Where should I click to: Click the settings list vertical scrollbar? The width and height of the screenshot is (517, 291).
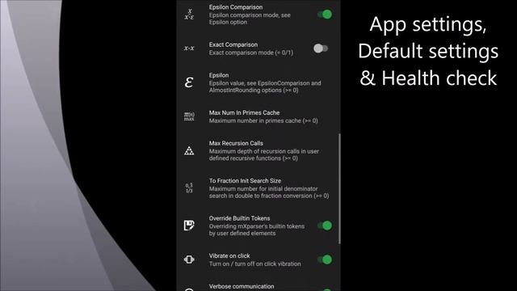pos(339,188)
